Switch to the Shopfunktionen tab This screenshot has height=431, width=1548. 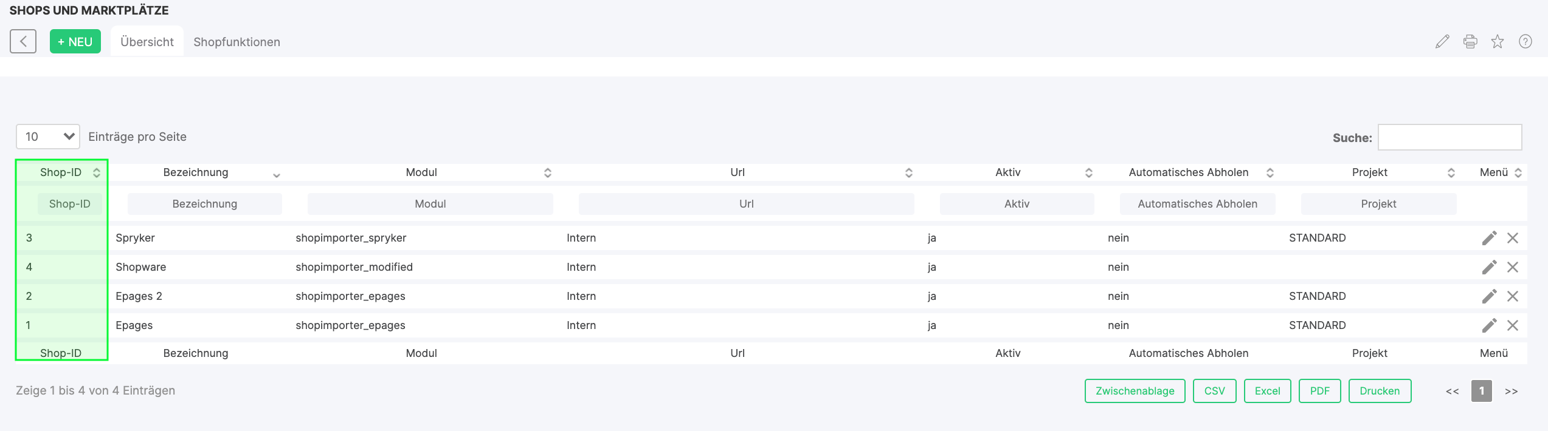(x=237, y=42)
